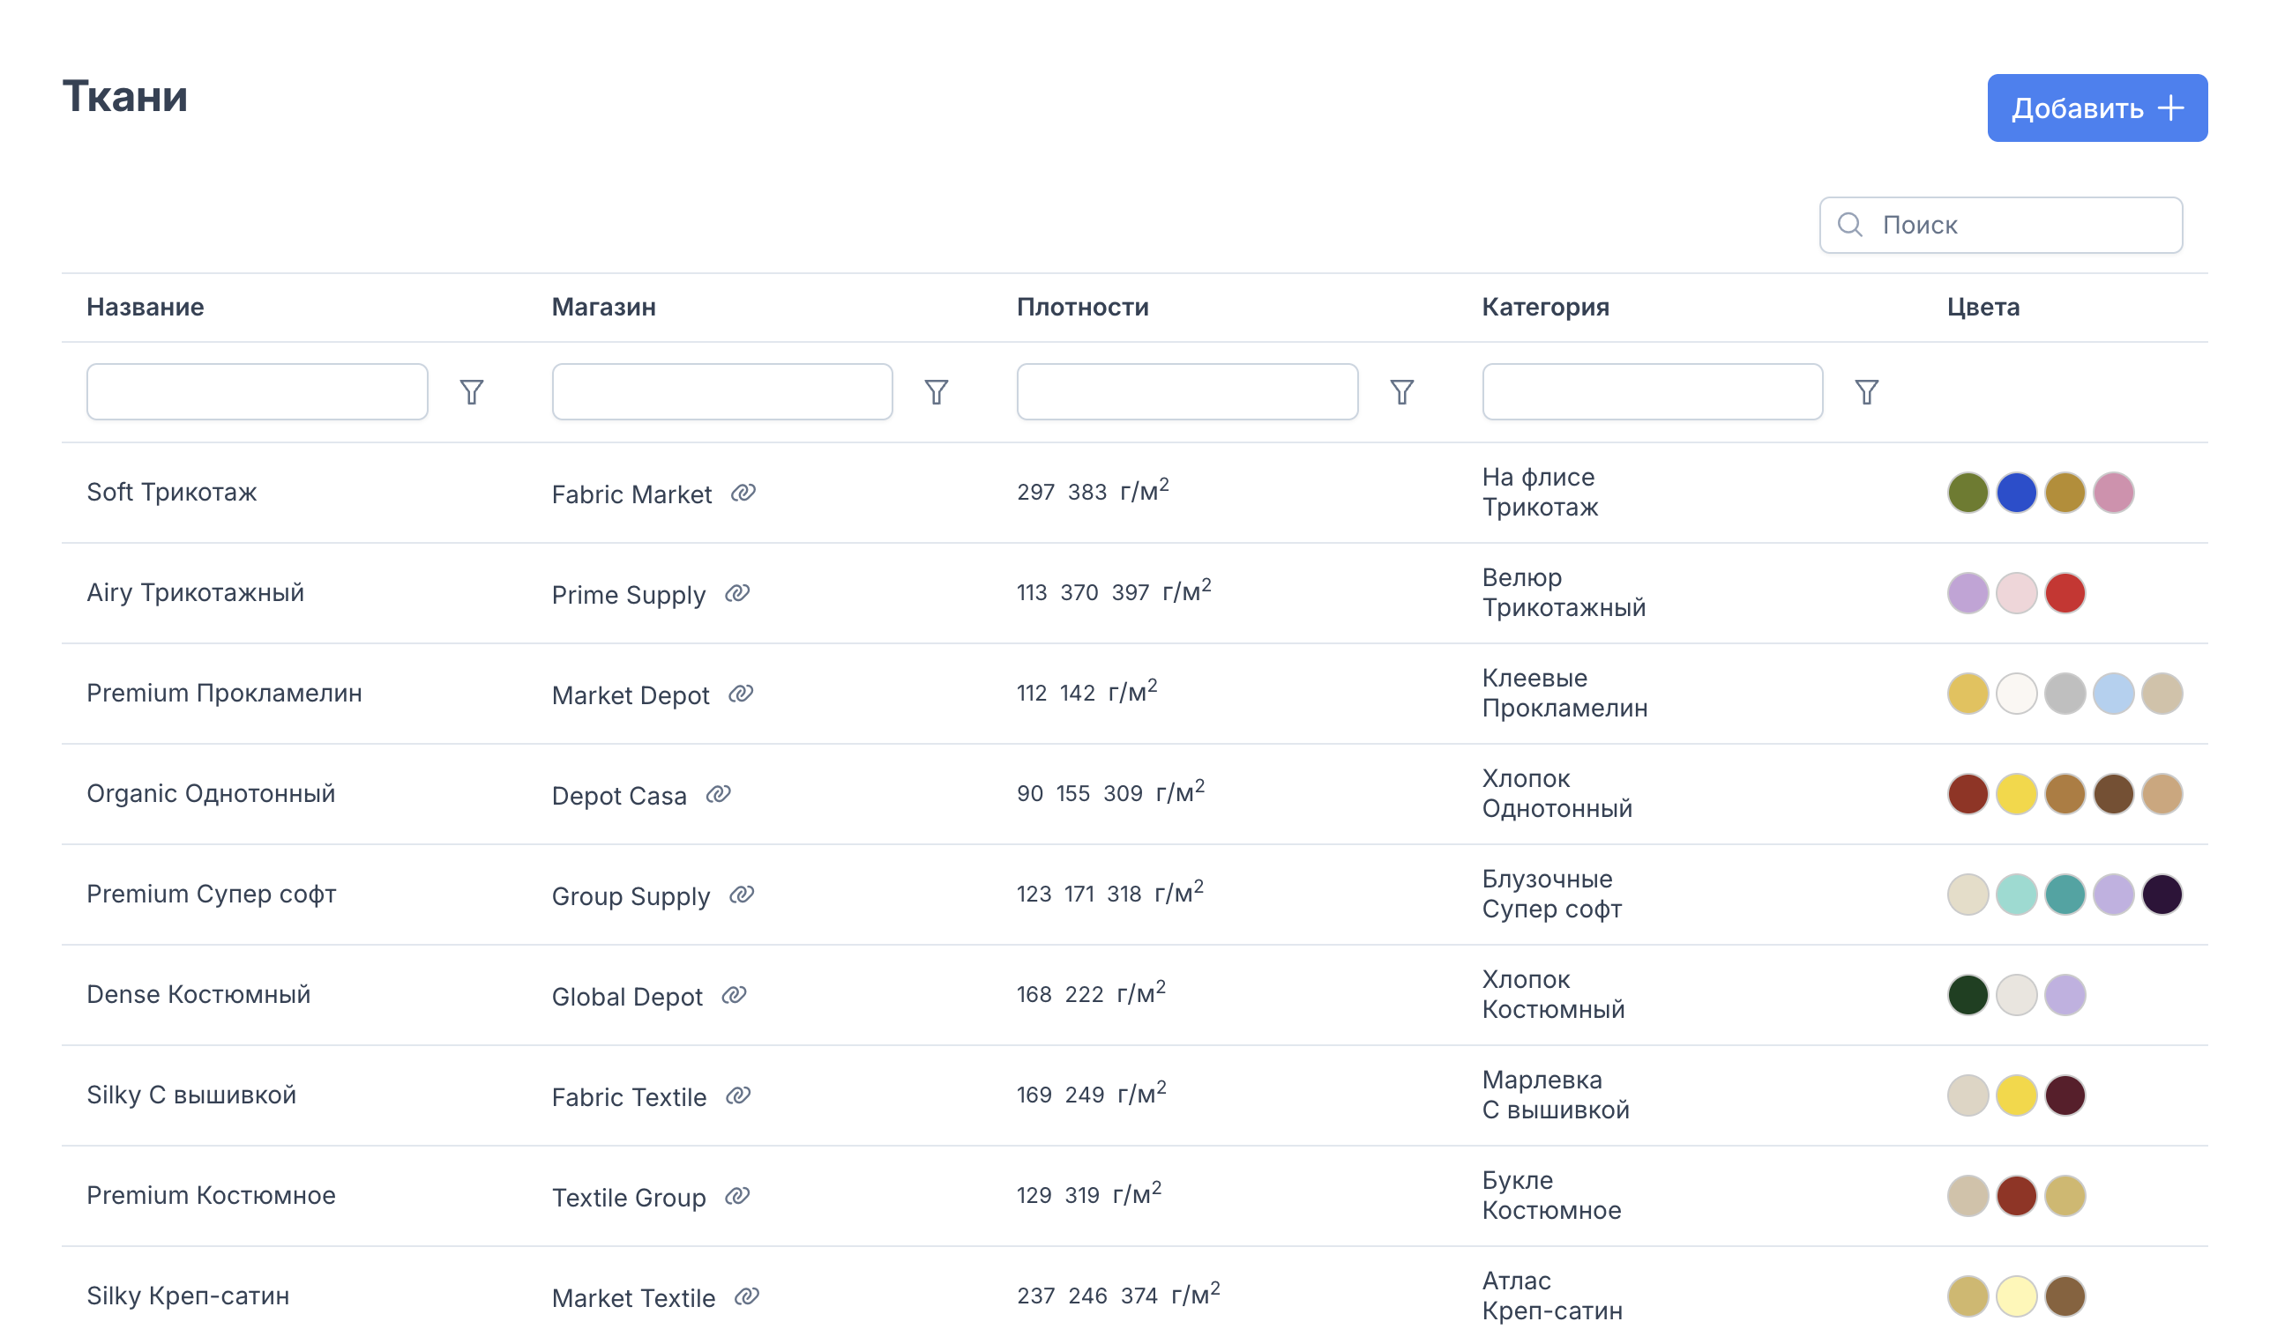The image size is (2270, 1329).
Task: Open the link icon beside Fabric Market
Action: click(x=743, y=493)
